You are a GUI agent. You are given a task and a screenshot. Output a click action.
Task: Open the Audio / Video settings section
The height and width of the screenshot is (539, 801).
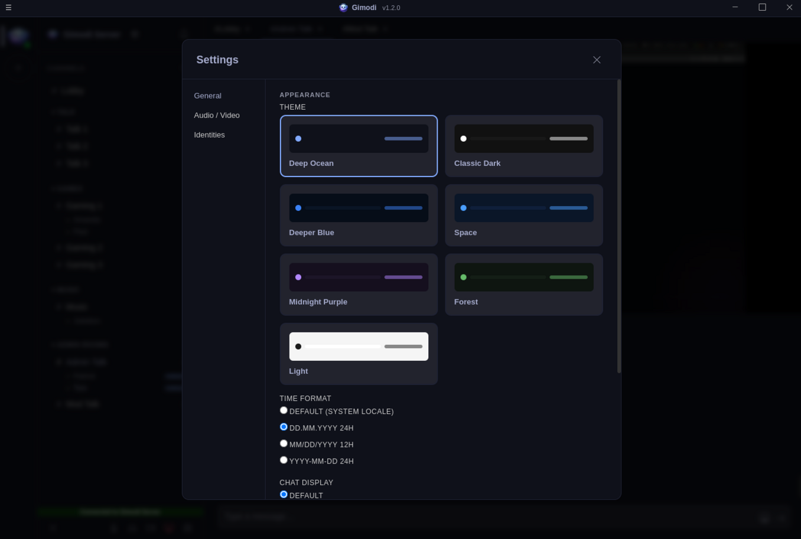(217, 115)
